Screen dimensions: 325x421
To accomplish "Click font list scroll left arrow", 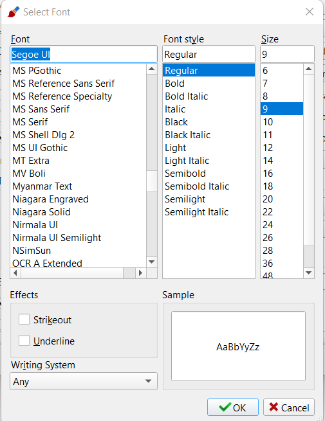I will [x=15, y=273].
